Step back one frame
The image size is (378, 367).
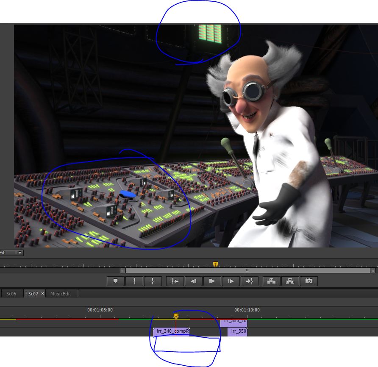click(x=193, y=281)
